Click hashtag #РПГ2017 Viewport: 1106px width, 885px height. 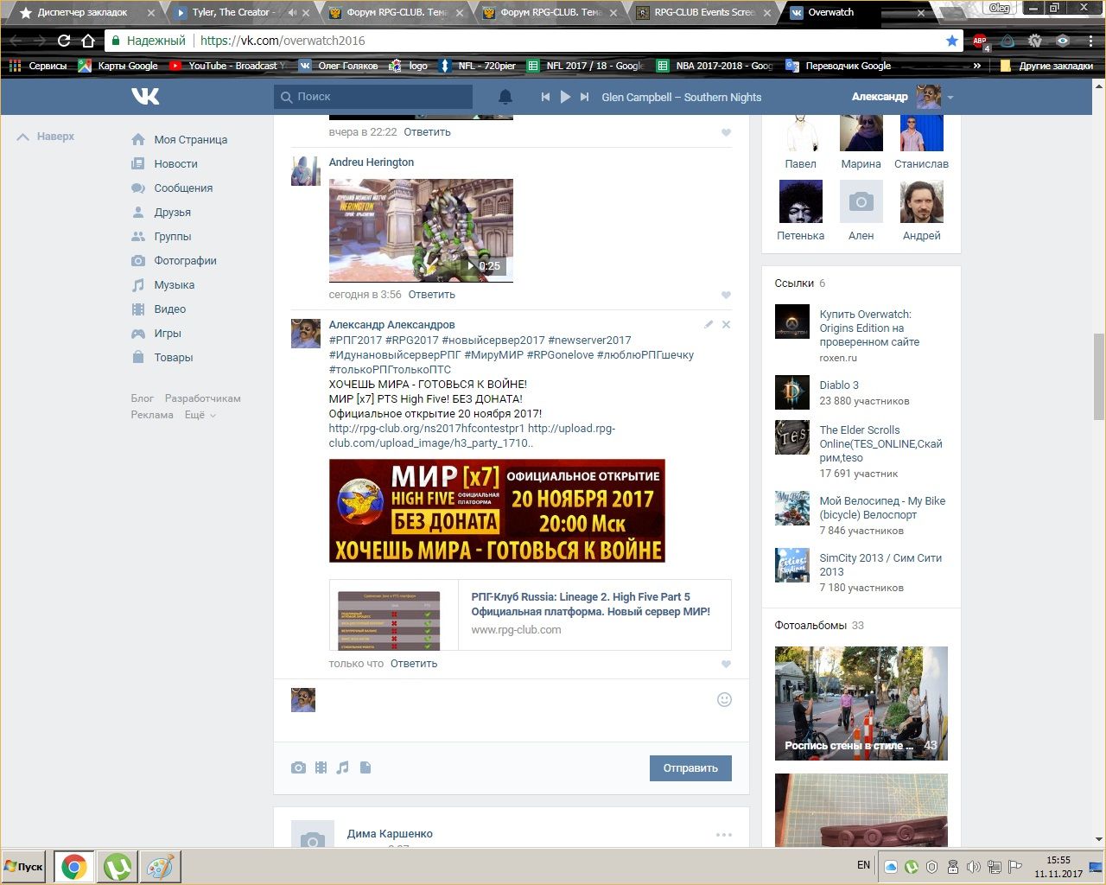[355, 340]
